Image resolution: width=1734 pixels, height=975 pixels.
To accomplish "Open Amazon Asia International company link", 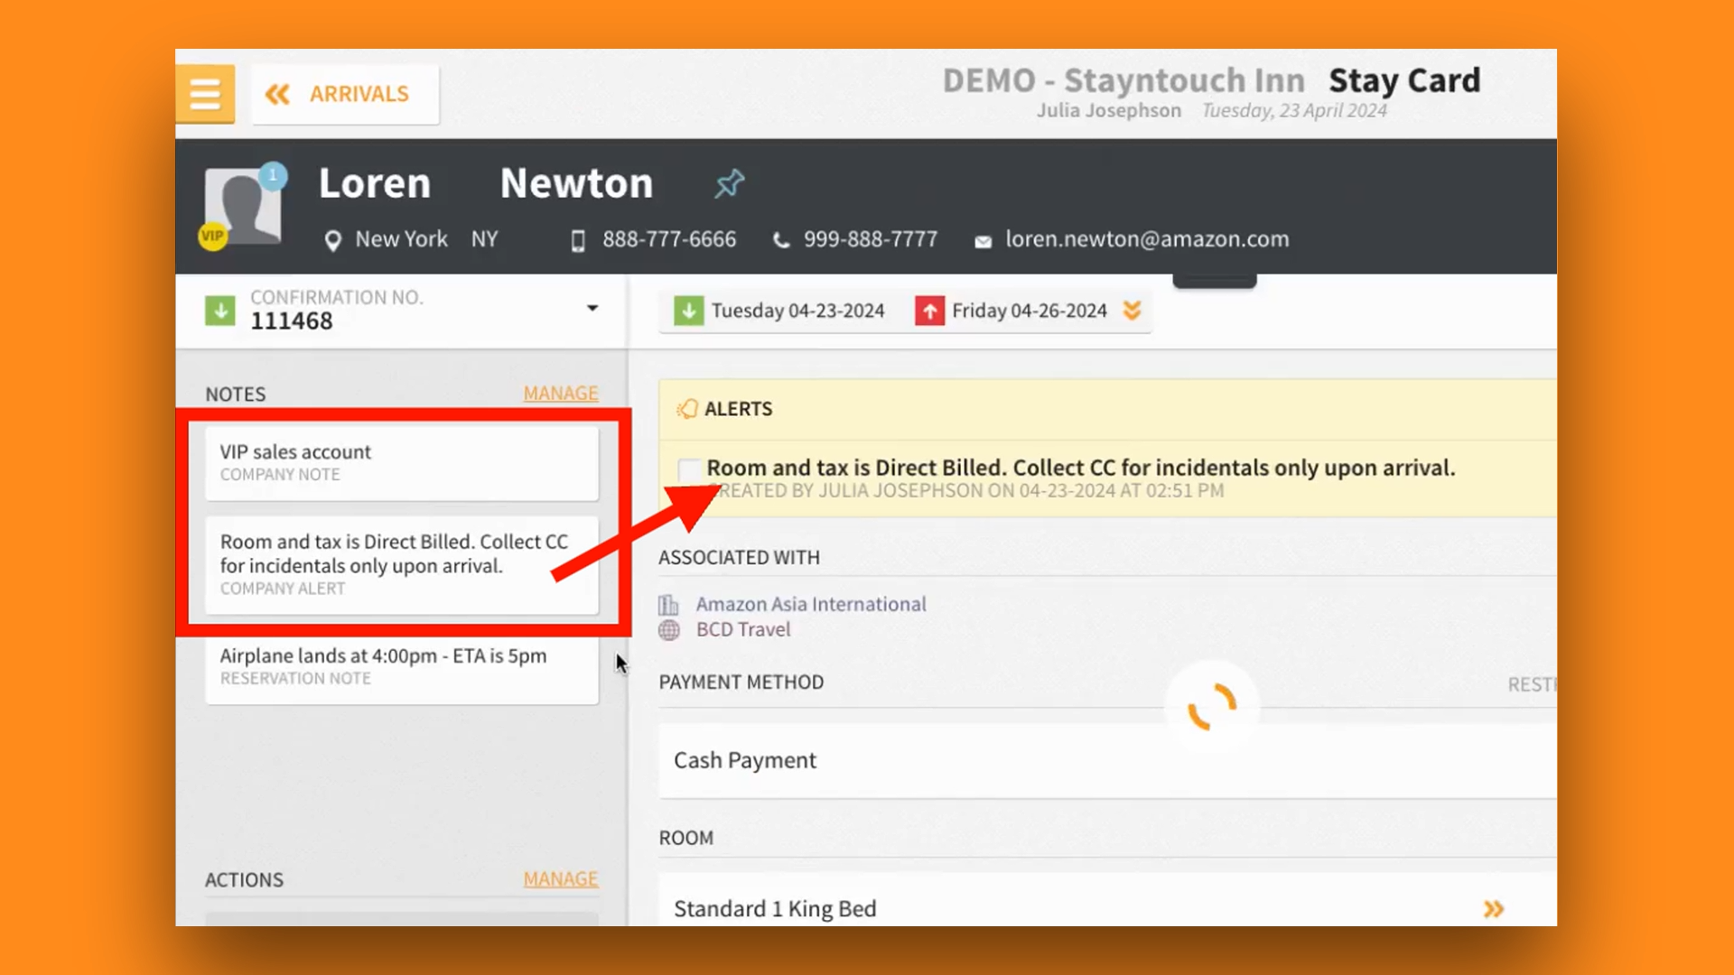I will pos(810,604).
